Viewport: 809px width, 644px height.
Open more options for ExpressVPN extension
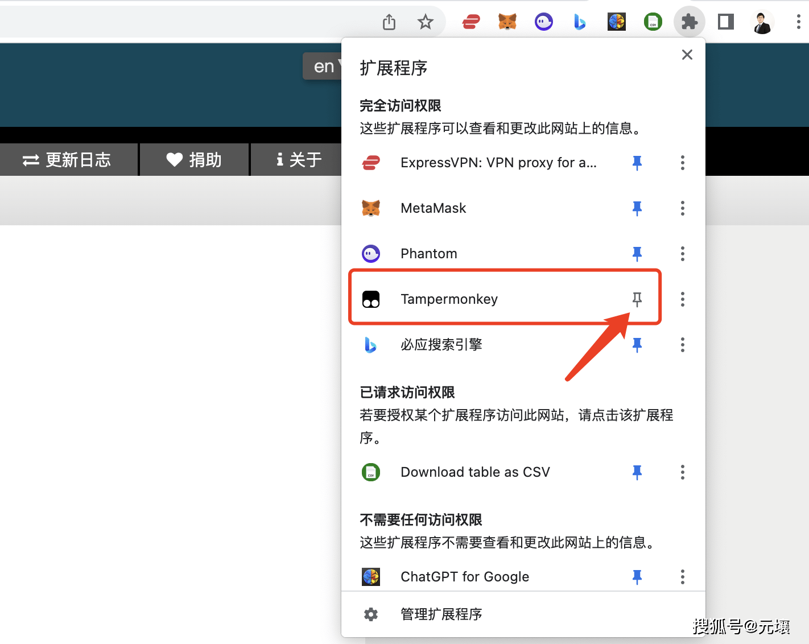click(x=682, y=163)
